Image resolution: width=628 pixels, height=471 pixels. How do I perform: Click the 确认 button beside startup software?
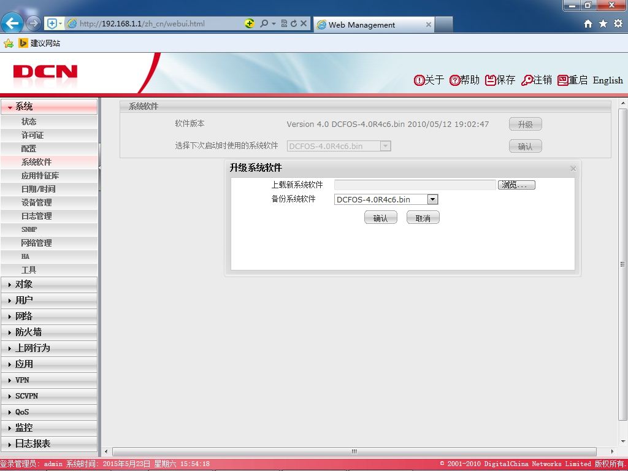[525, 146]
